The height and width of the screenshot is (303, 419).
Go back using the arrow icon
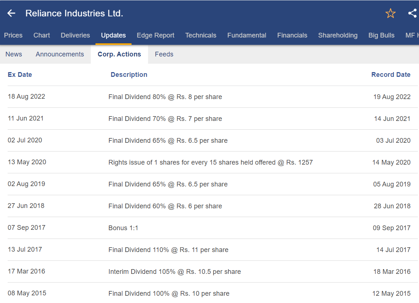[11, 13]
